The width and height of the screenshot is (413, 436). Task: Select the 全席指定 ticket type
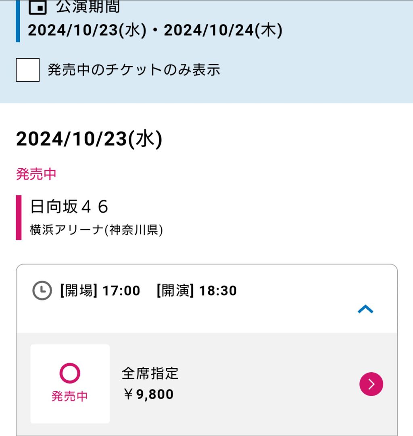(x=150, y=373)
